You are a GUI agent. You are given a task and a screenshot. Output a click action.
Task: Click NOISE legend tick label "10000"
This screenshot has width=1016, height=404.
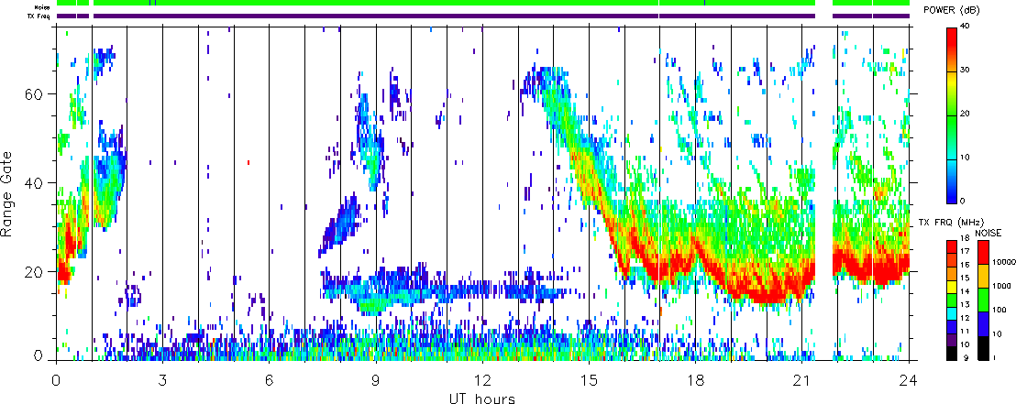[x=1003, y=262]
